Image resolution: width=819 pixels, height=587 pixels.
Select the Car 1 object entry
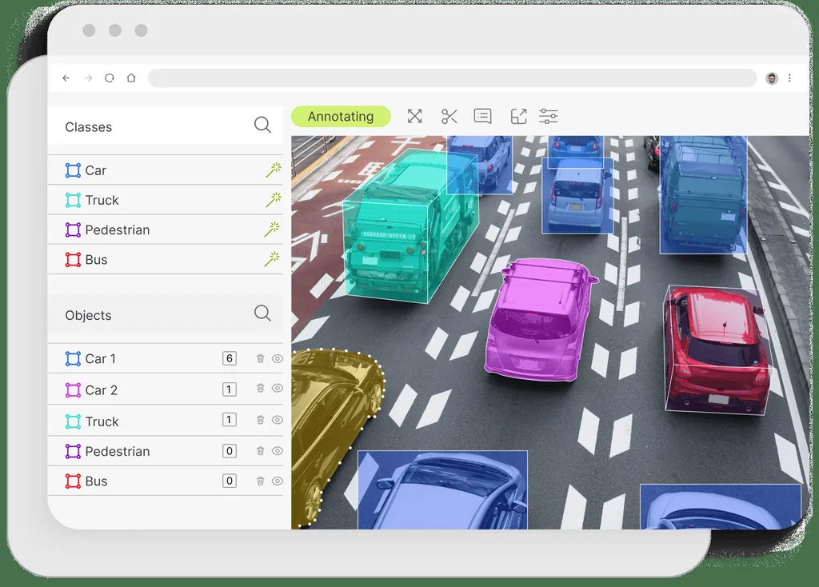click(x=165, y=359)
